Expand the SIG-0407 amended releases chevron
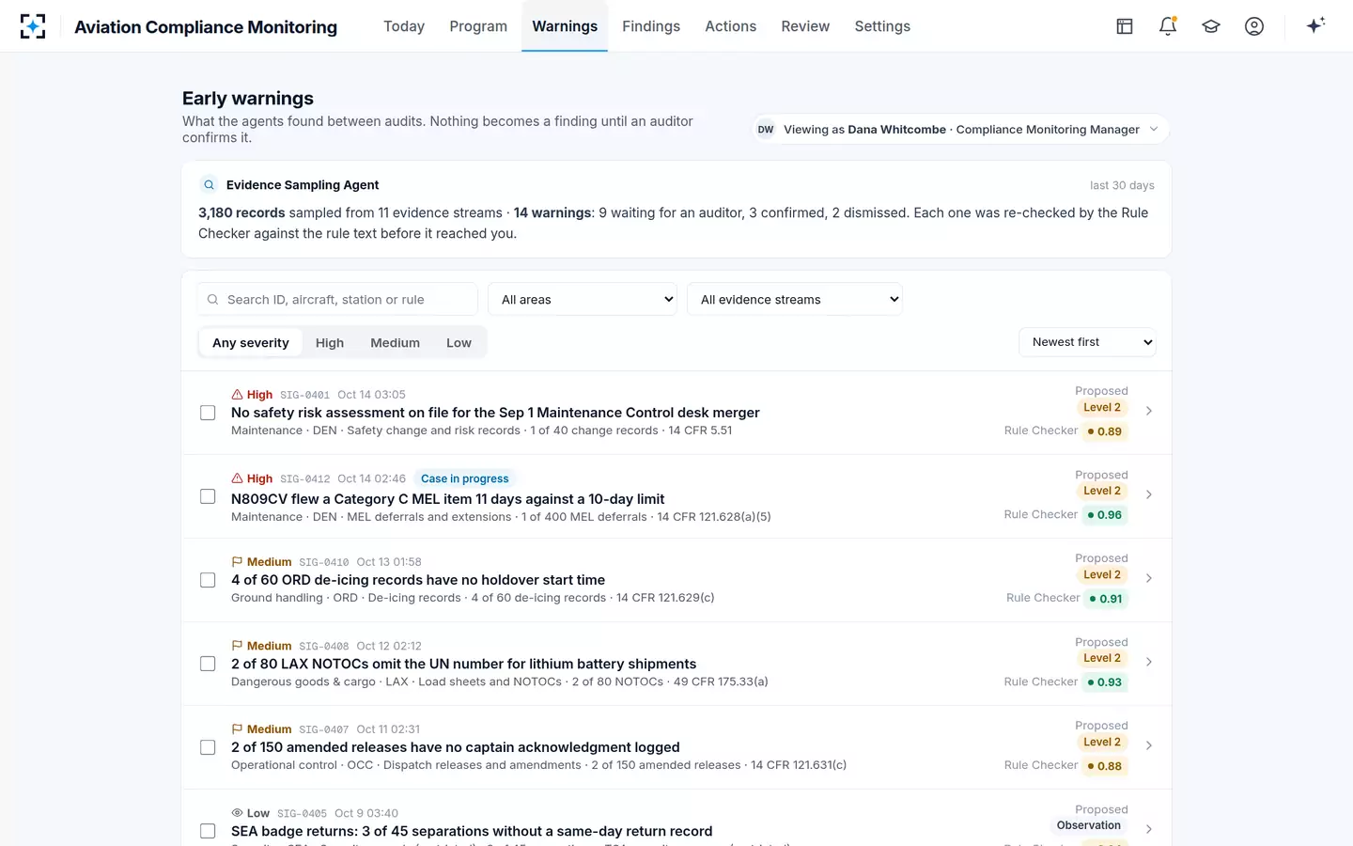 pos(1149,745)
